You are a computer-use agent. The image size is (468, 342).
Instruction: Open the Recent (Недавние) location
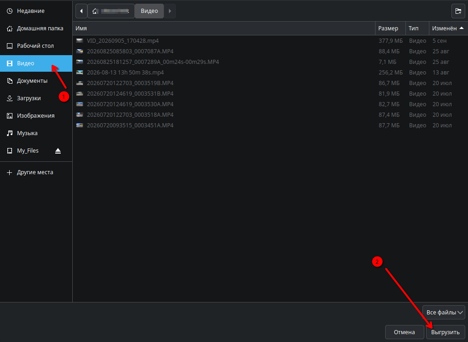tap(36, 11)
